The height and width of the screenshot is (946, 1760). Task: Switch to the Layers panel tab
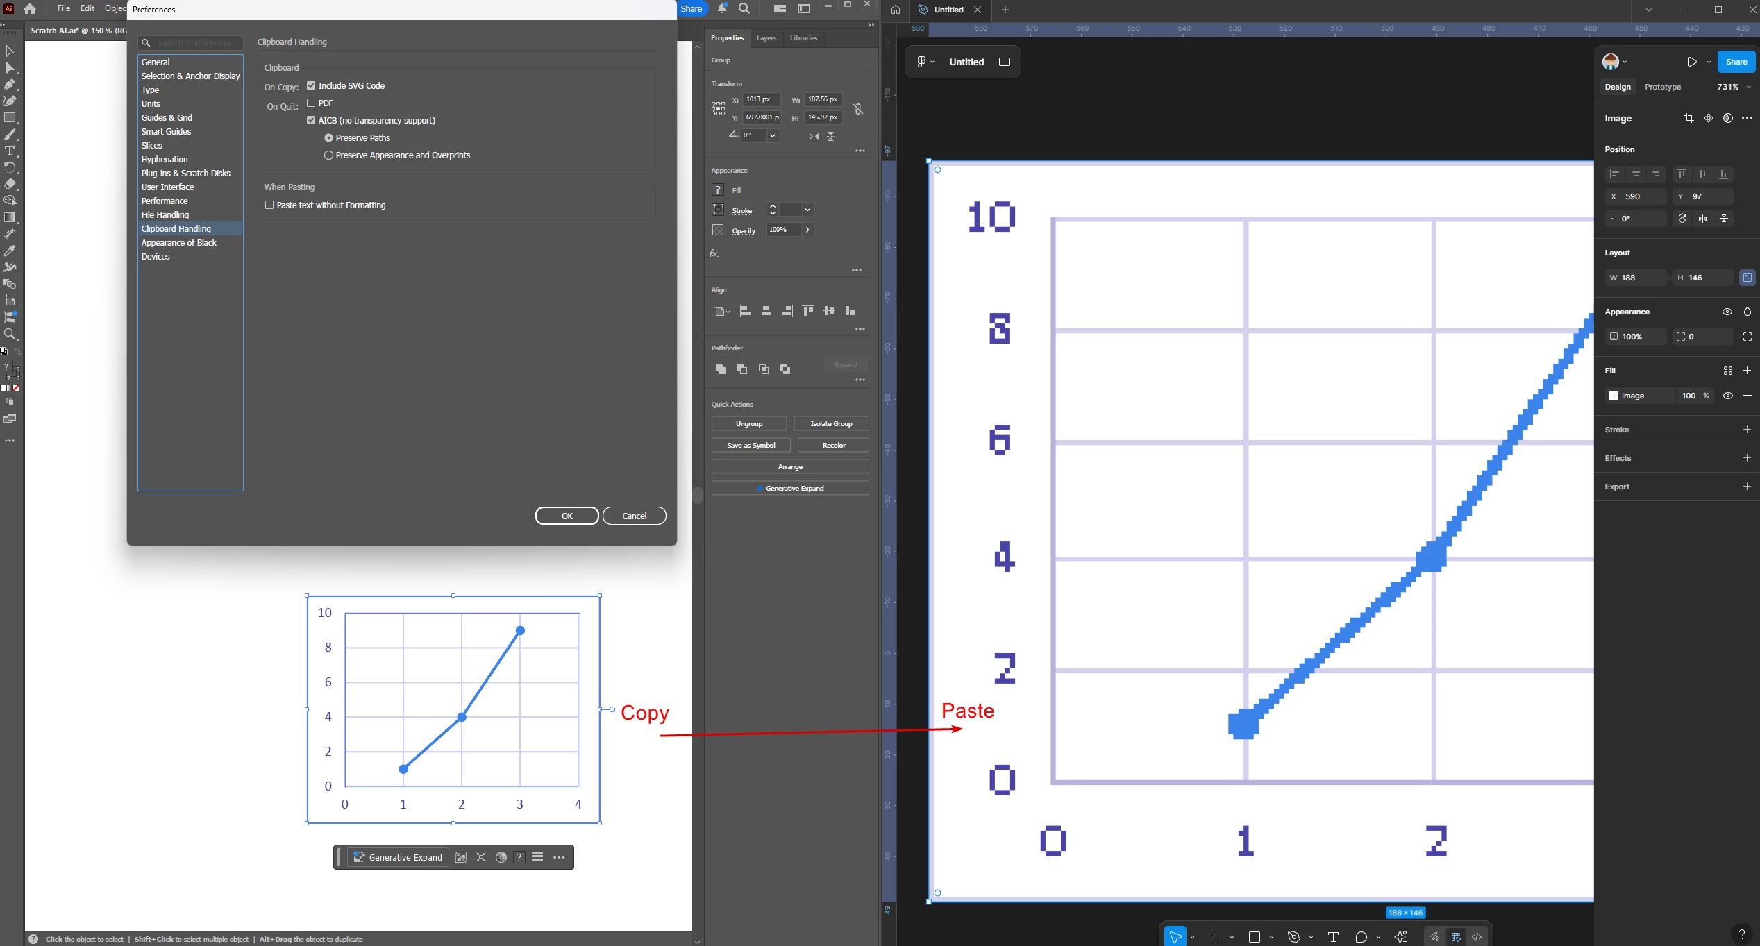[x=766, y=37]
